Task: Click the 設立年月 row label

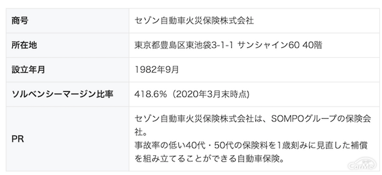Action: 28,70
